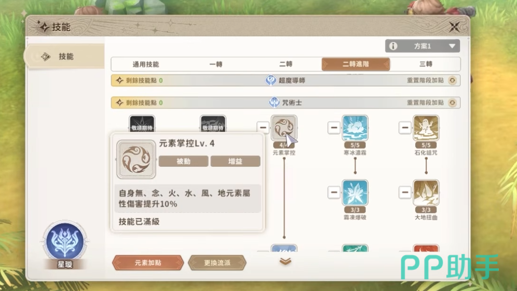Expand more skills with the down chevron
The height and width of the screenshot is (291, 517).
[285, 261]
